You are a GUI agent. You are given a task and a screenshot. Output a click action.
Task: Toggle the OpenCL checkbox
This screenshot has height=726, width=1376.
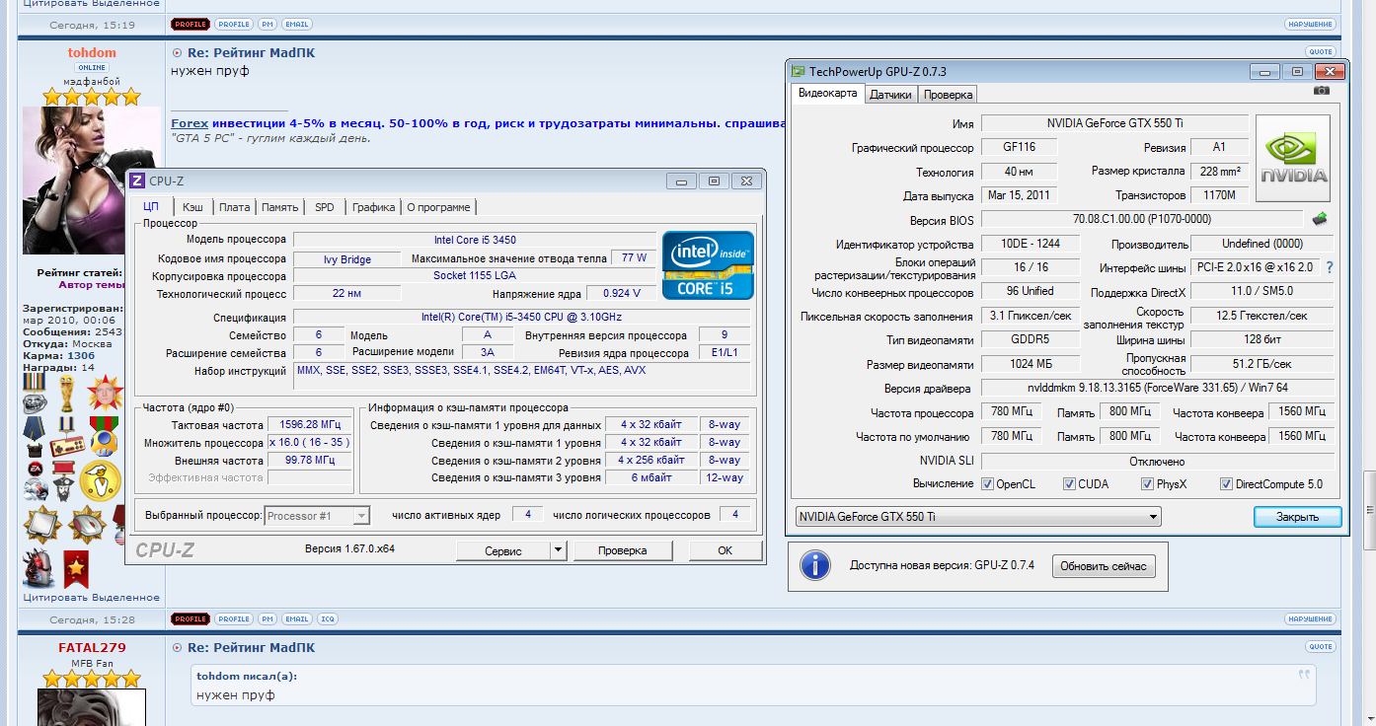(987, 484)
